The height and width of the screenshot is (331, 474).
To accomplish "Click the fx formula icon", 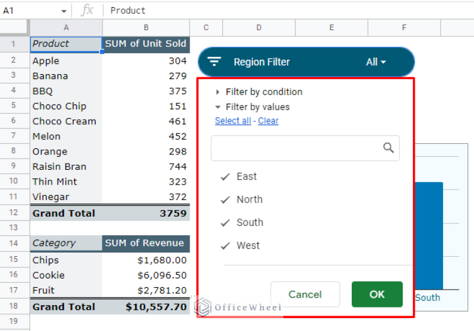I will click(88, 10).
